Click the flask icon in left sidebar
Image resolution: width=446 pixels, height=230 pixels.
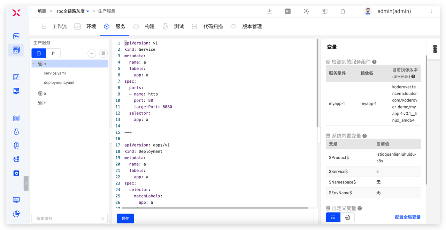click(x=16, y=132)
